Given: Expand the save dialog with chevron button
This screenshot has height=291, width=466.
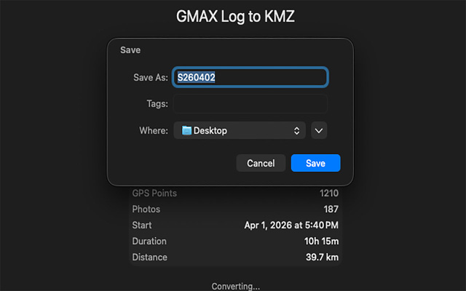Looking at the screenshot, I should pyautogui.click(x=319, y=130).
